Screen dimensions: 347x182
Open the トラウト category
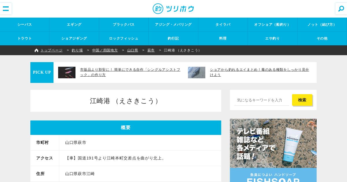coord(25,38)
